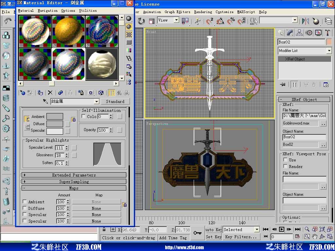335x251 pixels.
Task: Click the Undo arrow in main toolbar
Action: click(8, 21)
